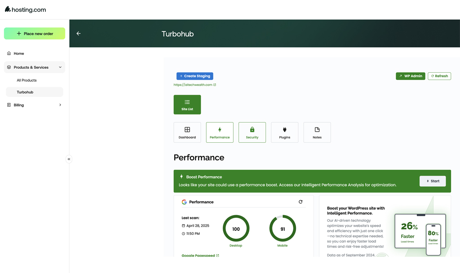
Task: Go back using the header arrow
Action: tap(79, 33)
